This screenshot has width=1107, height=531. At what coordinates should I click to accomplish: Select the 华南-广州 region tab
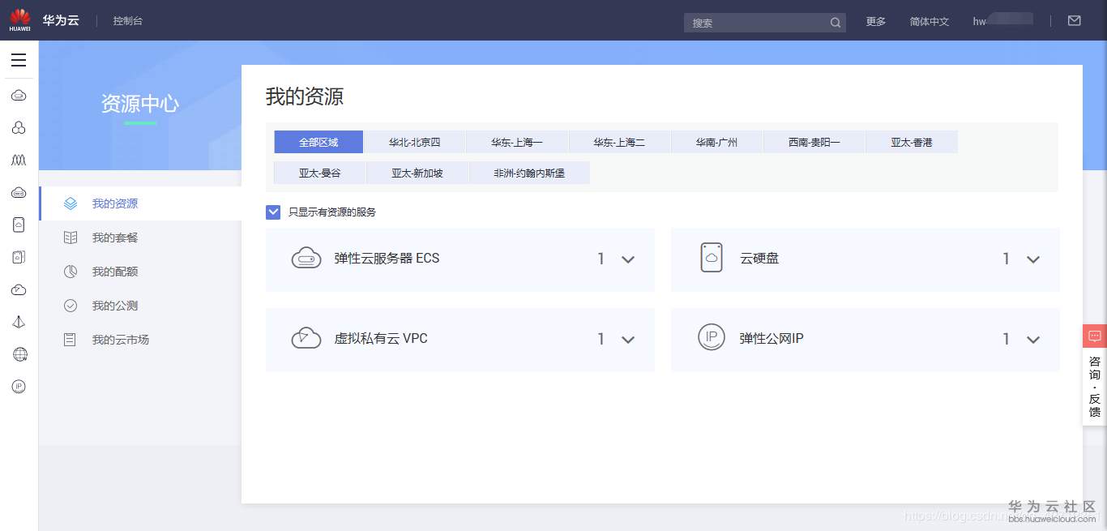[x=717, y=142]
